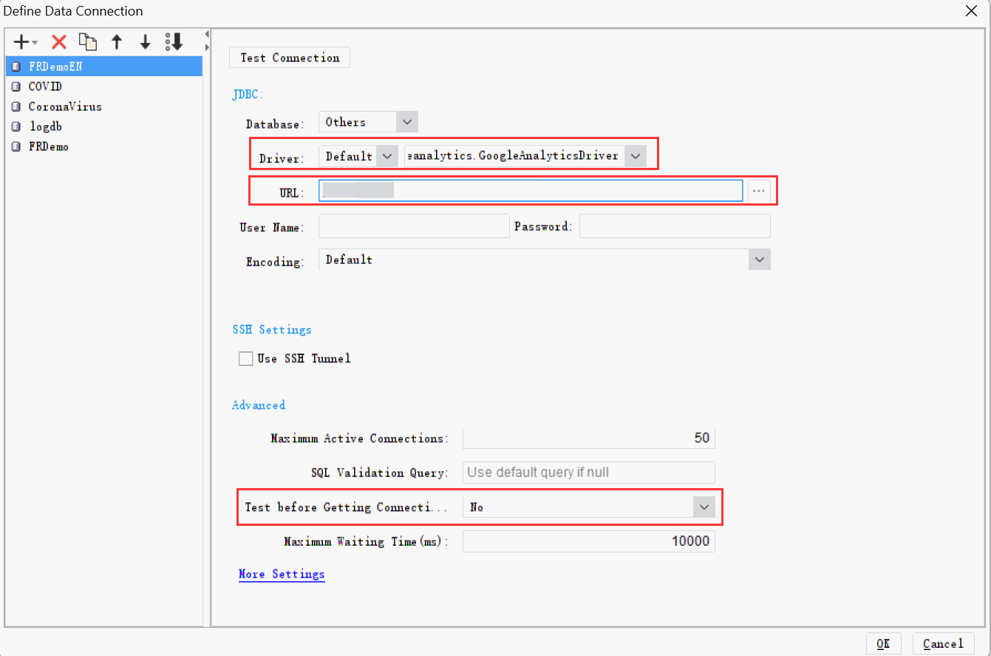
Task: Move connection up with up arrow
Action: 117,42
